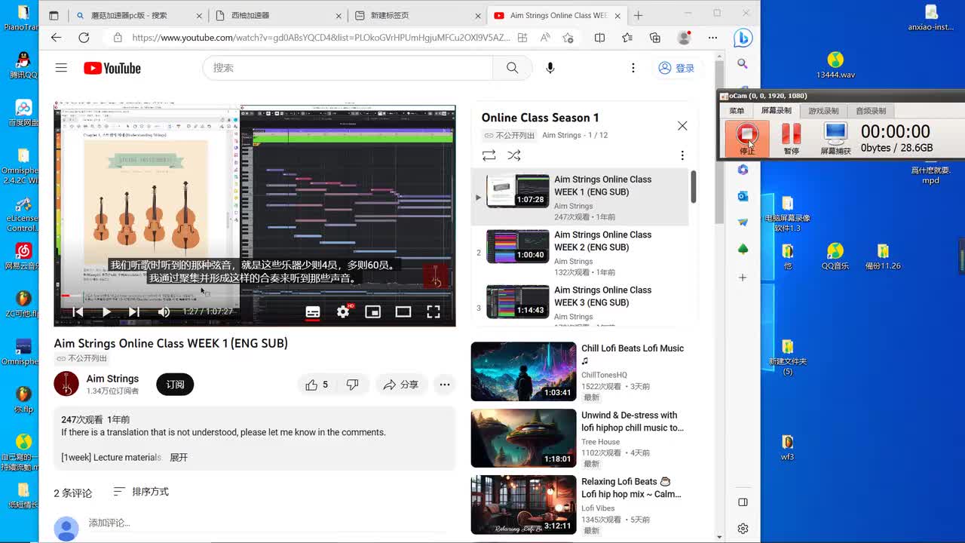Click the 添加评论 comment field
The width and height of the screenshot is (965, 543).
271,523
